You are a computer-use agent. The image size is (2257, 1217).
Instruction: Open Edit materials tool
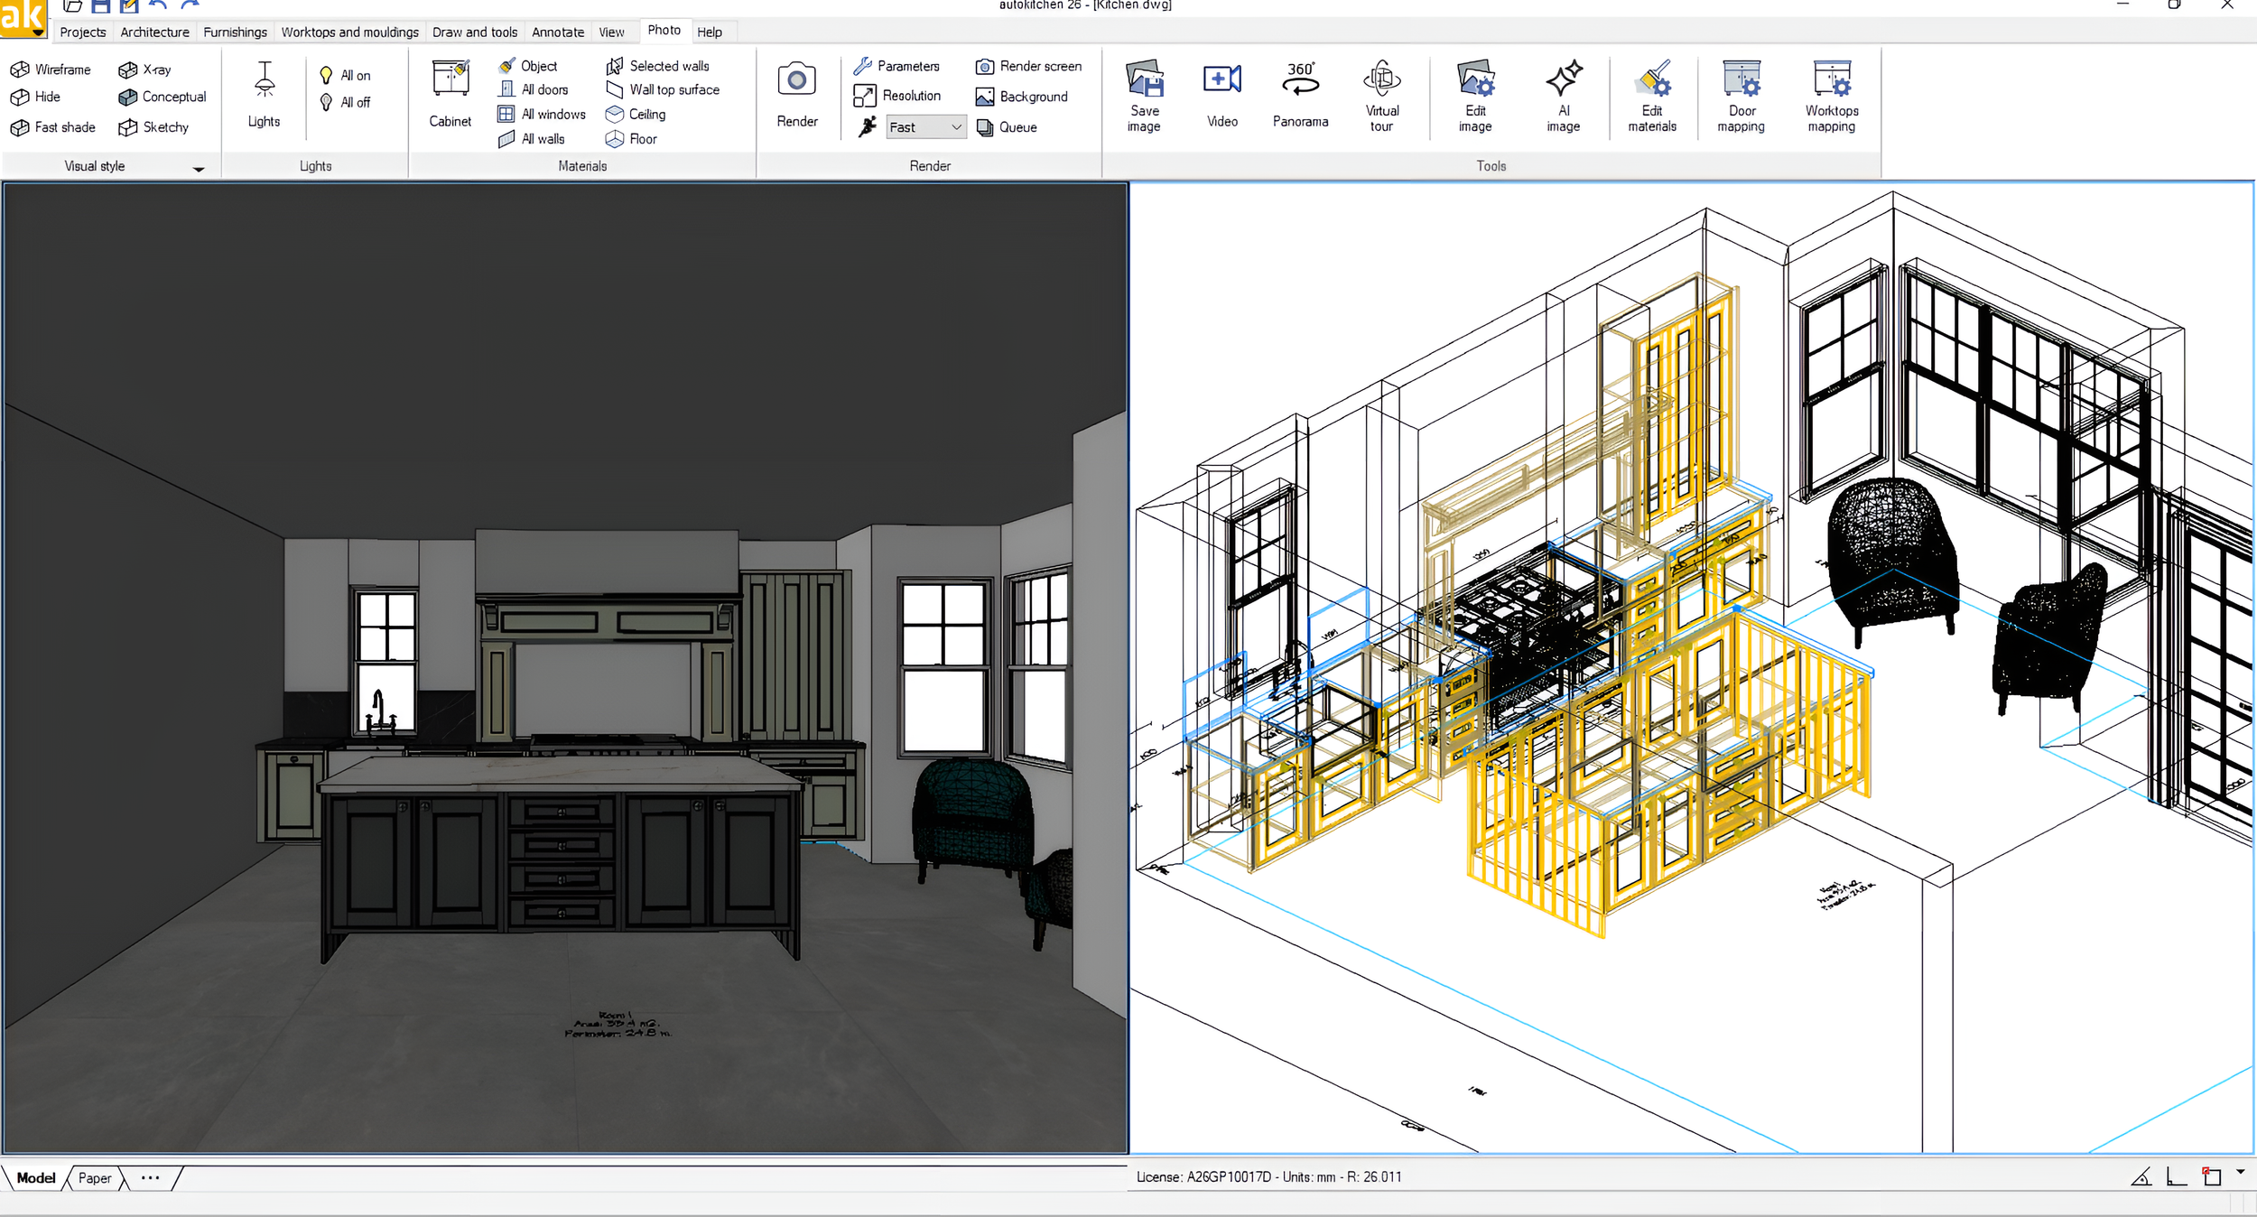[1652, 96]
